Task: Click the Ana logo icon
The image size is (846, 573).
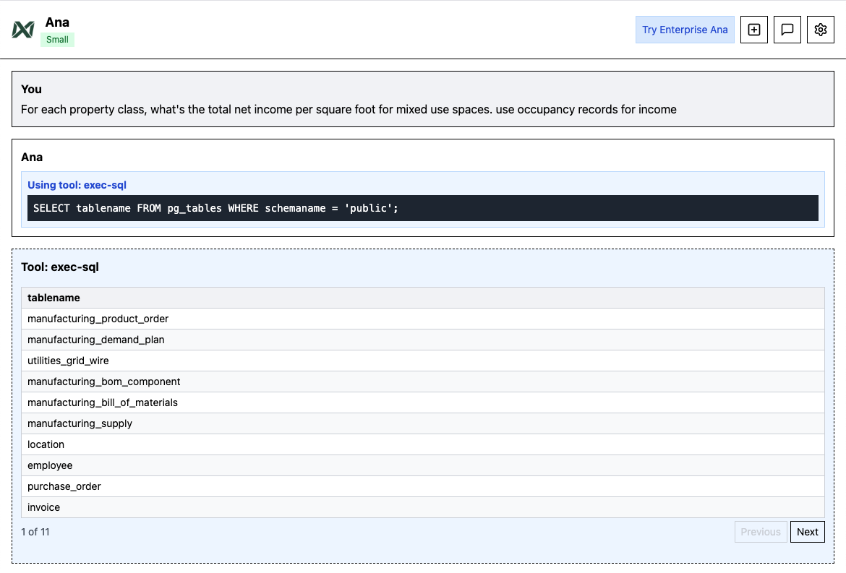Action: pos(23,30)
